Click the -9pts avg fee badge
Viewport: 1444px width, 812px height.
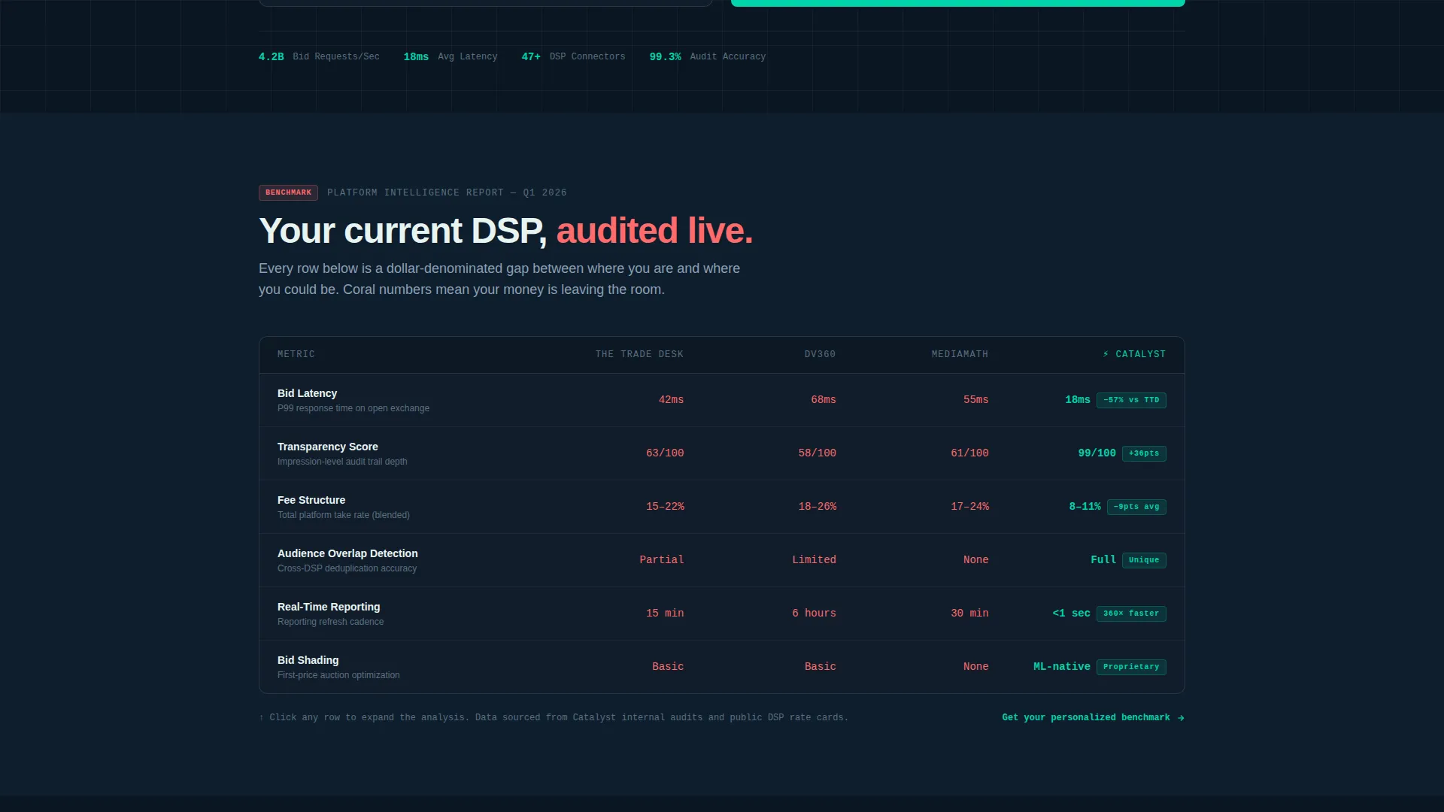click(1136, 507)
